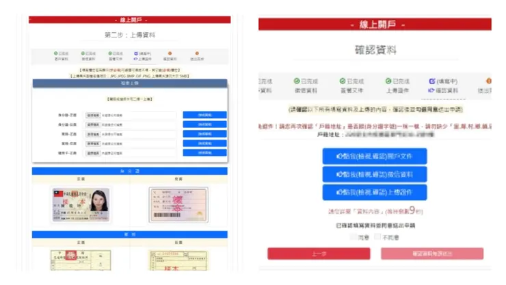Click the 確認資料 page heading

(375, 50)
